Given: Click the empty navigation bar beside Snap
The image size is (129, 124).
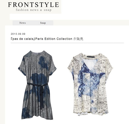Looking at the screenshot, I should pyautogui.click(x=91, y=23).
